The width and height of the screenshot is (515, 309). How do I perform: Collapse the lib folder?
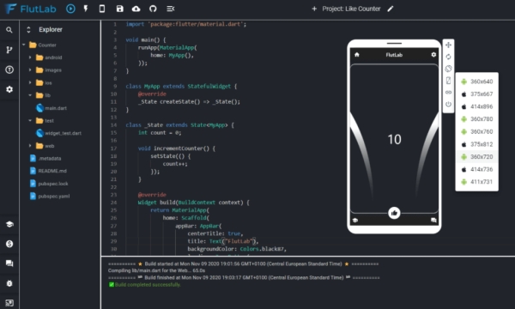point(30,95)
